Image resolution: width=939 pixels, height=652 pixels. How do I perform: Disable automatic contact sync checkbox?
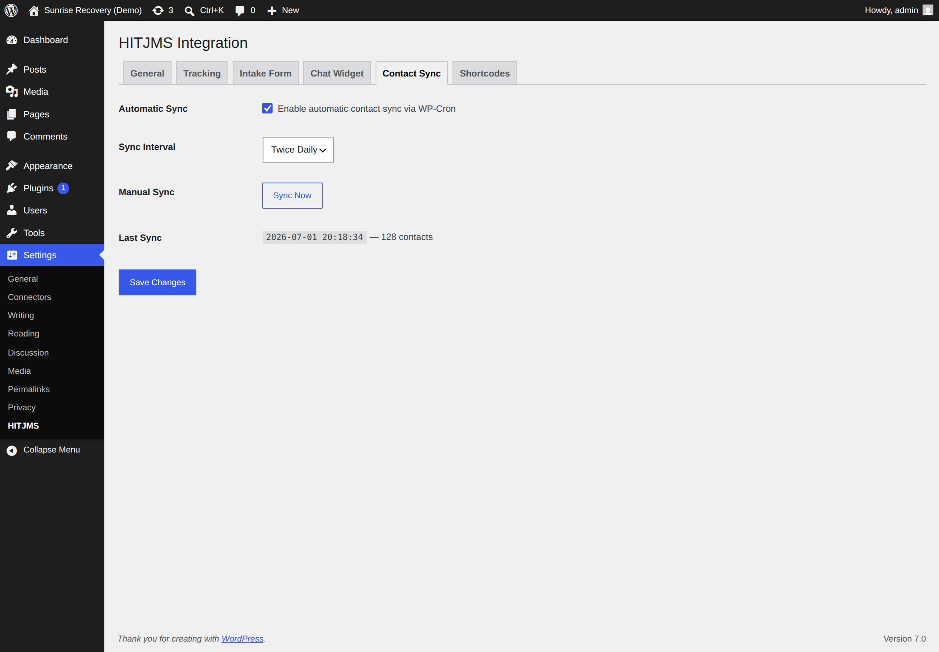(267, 108)
